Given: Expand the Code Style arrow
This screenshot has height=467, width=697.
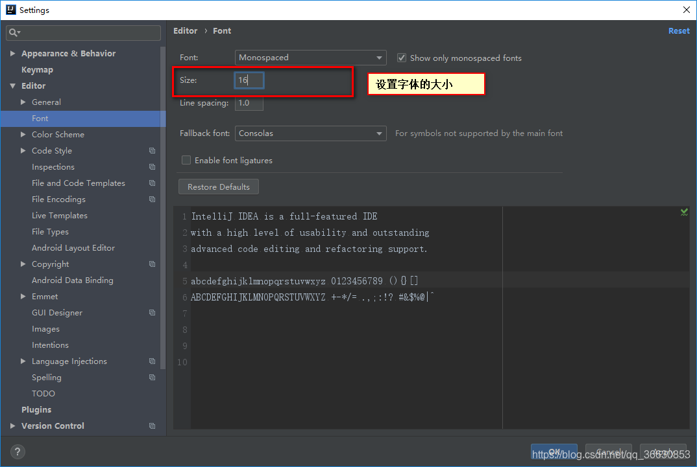Looking at the screenshot, I should pyautogui.click(x=23, y=151).
